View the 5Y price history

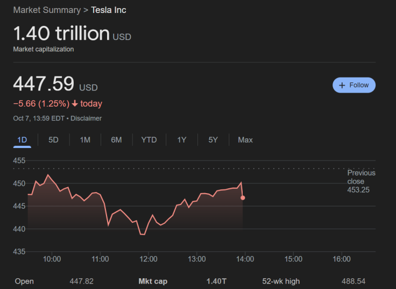click(213, 140)
